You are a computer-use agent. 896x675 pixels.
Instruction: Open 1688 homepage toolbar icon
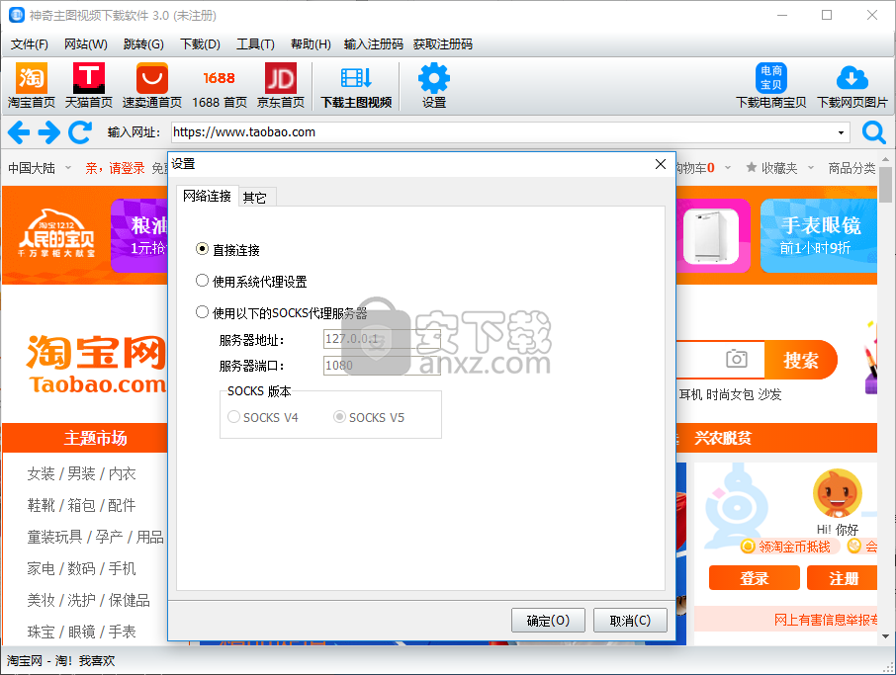[220, 86]
